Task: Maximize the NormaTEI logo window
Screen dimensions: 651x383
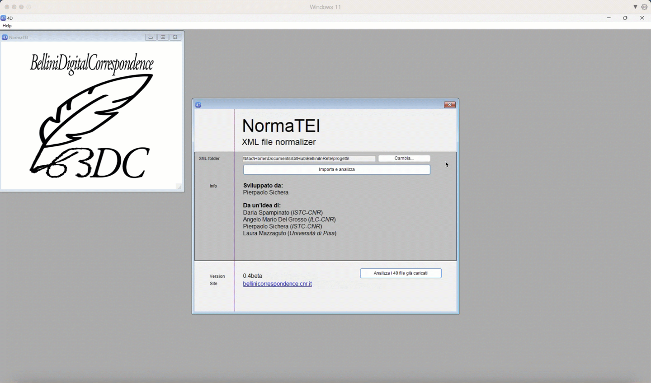Action: (x=163, y=37)
